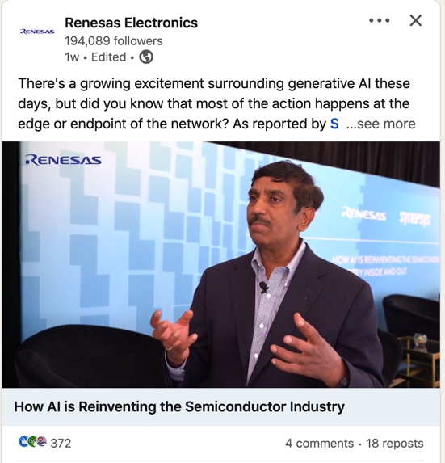Play the video thumbnail of the speaker
The height and width of the screenshot is (463, 445).
(220, 264)
